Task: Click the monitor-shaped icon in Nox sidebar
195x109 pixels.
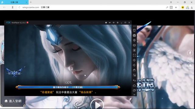Action: pyautogui.click(x=134, y=45)
